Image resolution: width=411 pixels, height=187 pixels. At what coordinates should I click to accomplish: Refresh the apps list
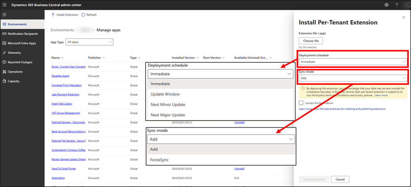coord(89,15)
